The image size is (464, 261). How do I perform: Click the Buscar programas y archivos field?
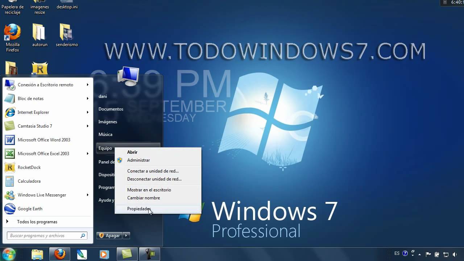coord(47,236)
